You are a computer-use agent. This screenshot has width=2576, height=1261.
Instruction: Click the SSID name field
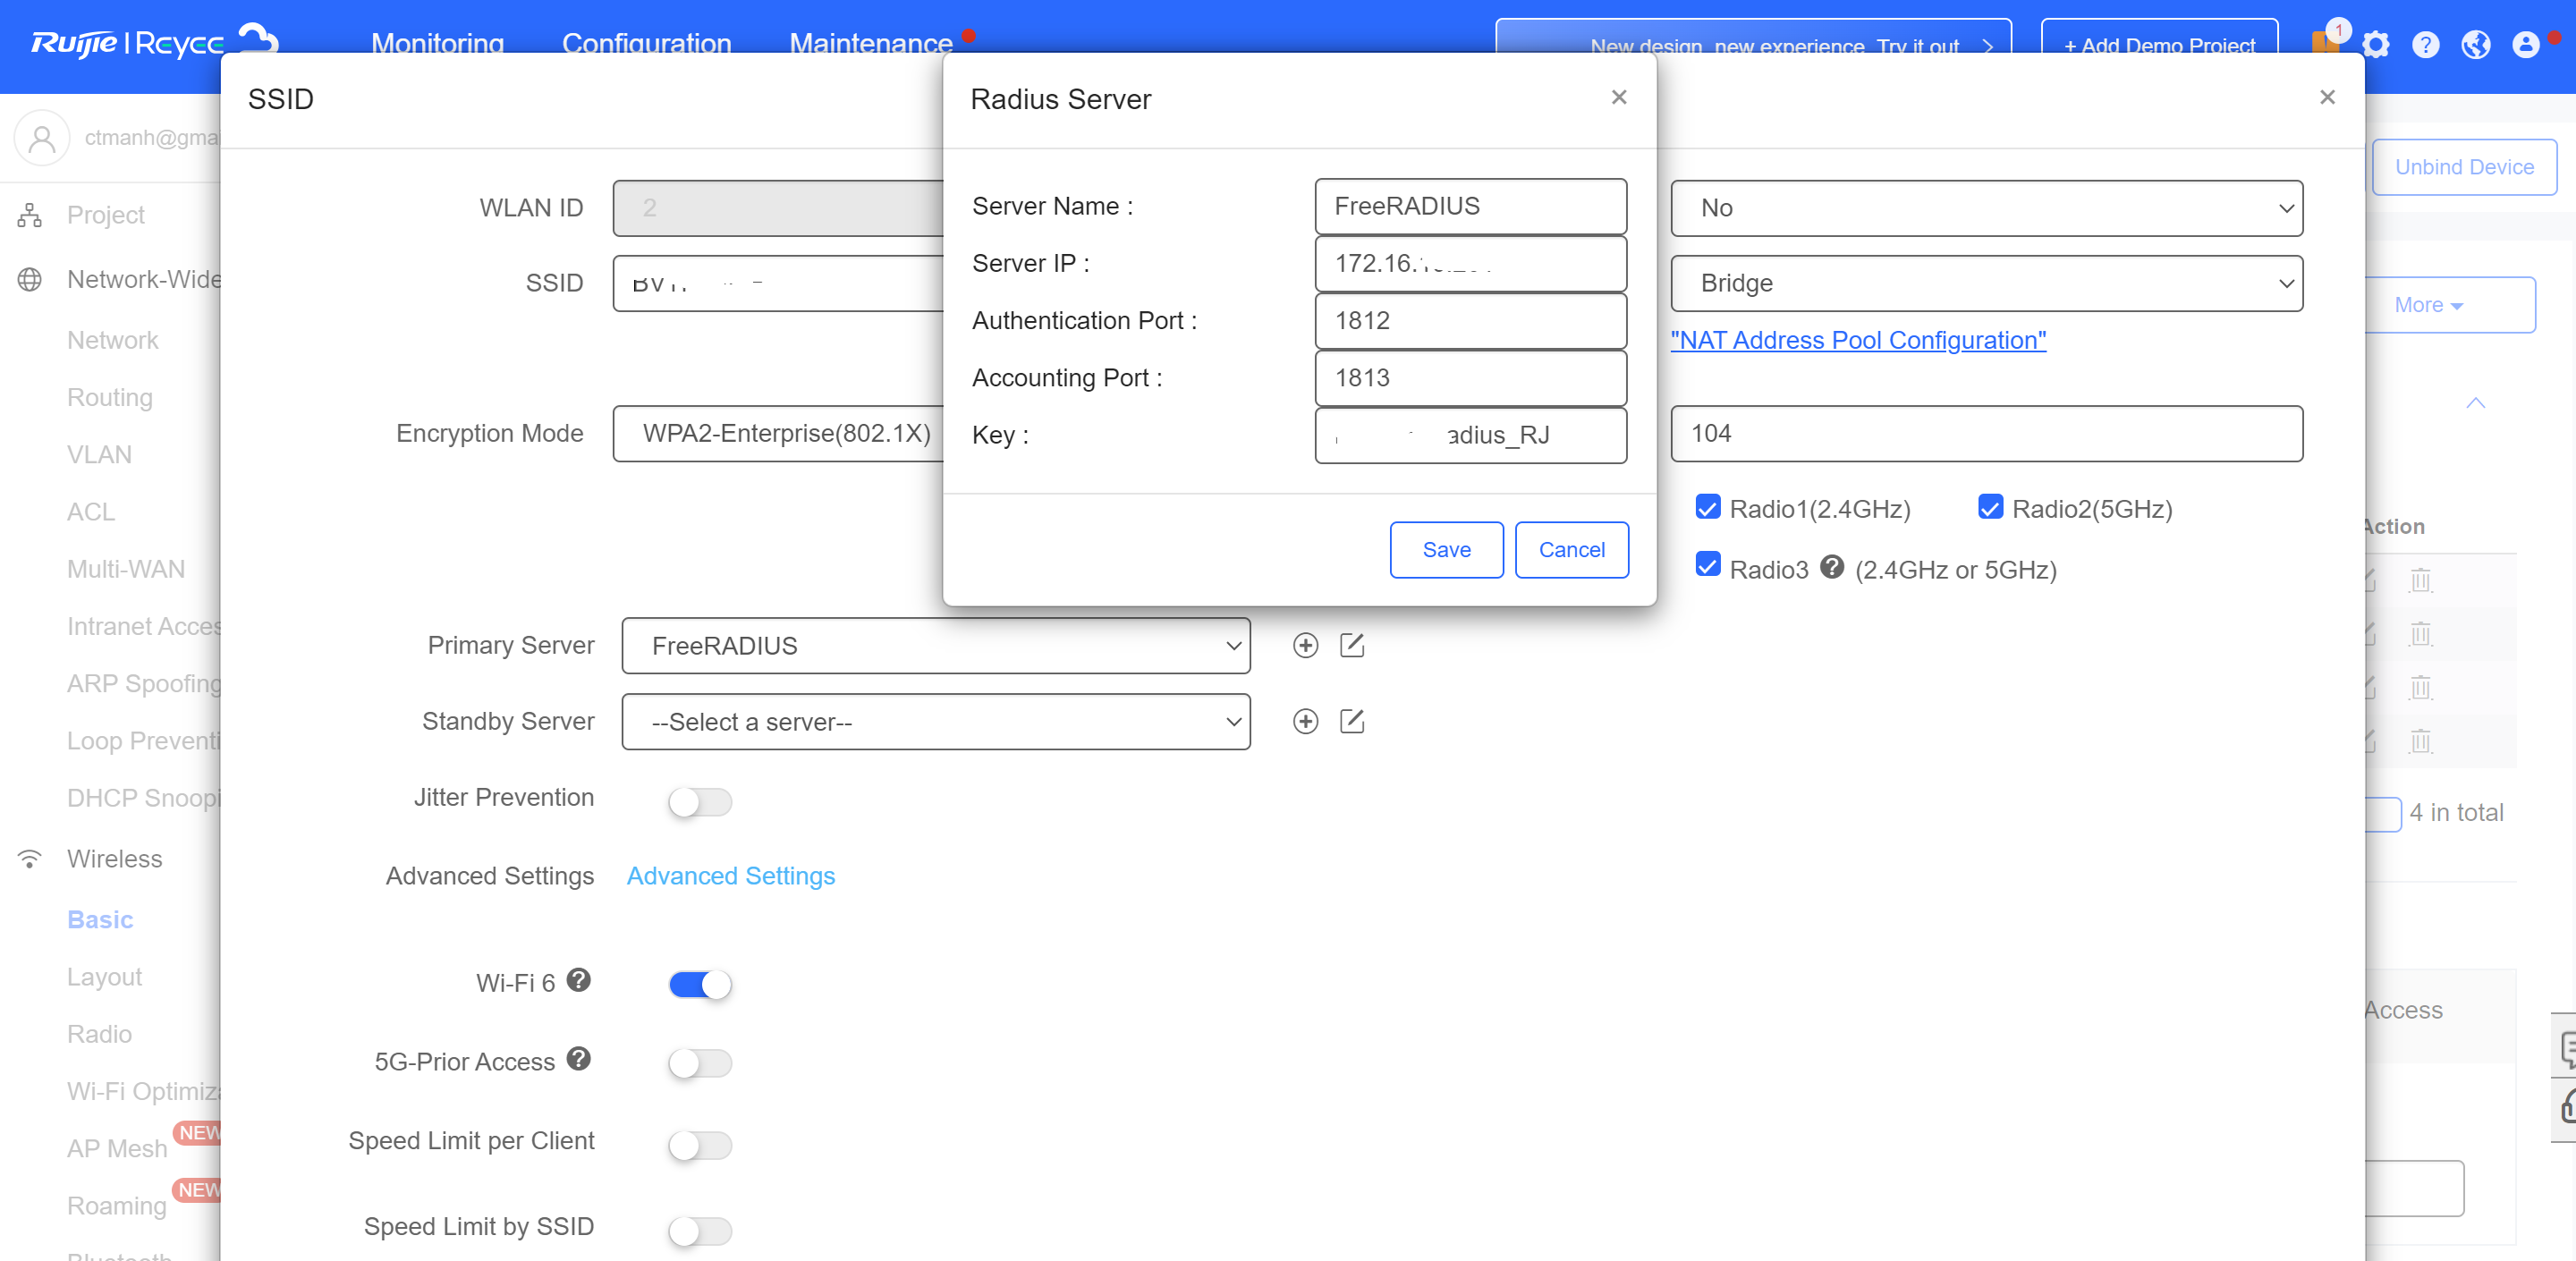click(779, 283)
